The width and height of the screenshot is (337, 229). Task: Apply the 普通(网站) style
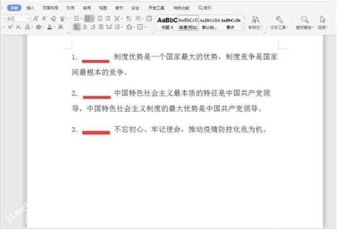pyautogui.click(x=188, y=23)
